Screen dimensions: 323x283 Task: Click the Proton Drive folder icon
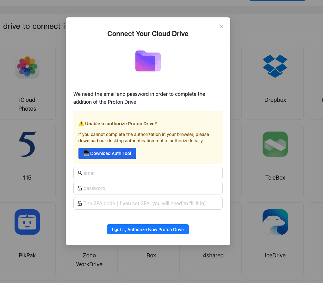point(148,61)
